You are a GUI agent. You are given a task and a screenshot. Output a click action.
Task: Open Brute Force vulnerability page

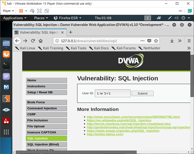47,102
